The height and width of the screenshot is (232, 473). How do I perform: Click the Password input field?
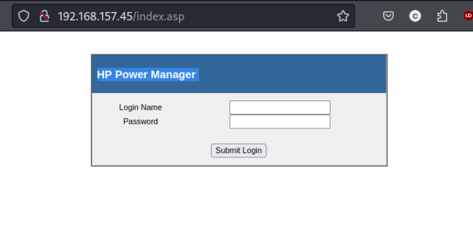click(280, 122)
